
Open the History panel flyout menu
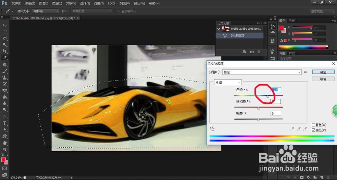pyautogui.click(x=265, y=23)
